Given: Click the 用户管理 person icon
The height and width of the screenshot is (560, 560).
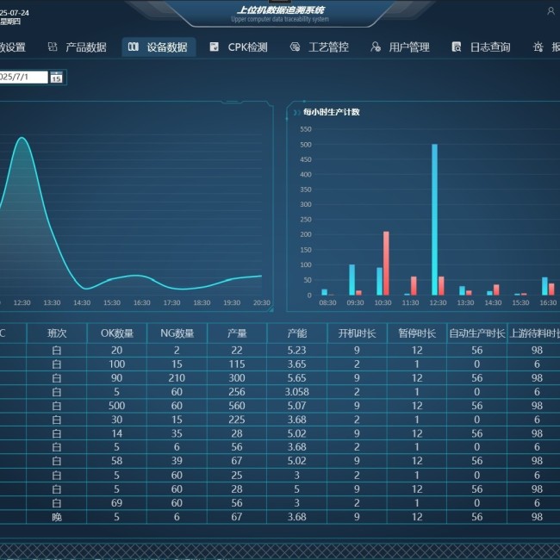Looking at the screenshot, I should pyautogui.click(x=376, y=47).
